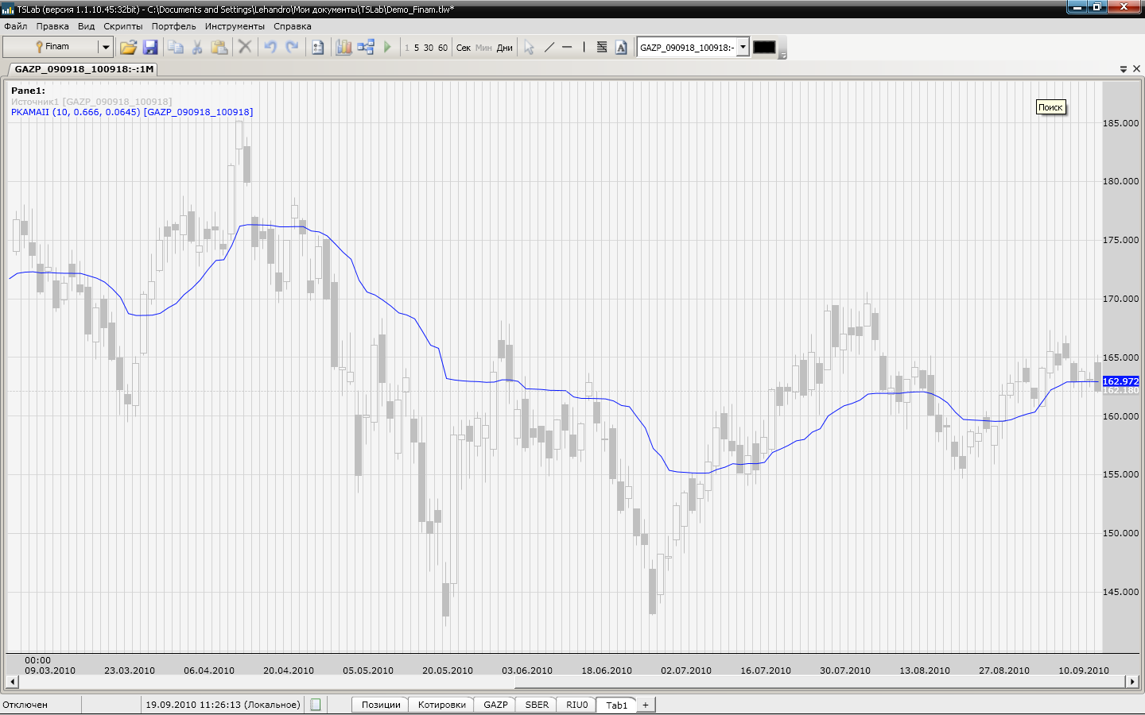Open the Скрипты menu
This screenshot has width=1145, height=715.
123,26
